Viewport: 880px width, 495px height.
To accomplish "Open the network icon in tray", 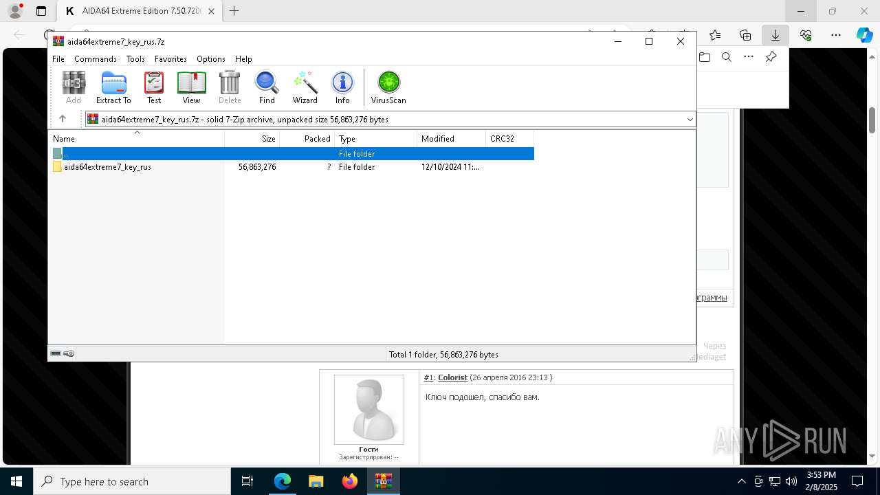I will [x=775, y=481].
